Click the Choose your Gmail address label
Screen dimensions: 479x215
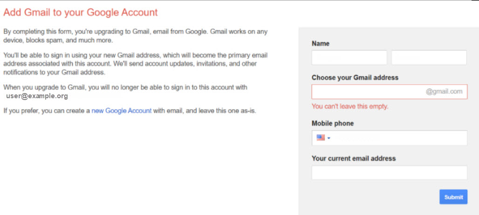pyautogui.click(x=355, y=78)
